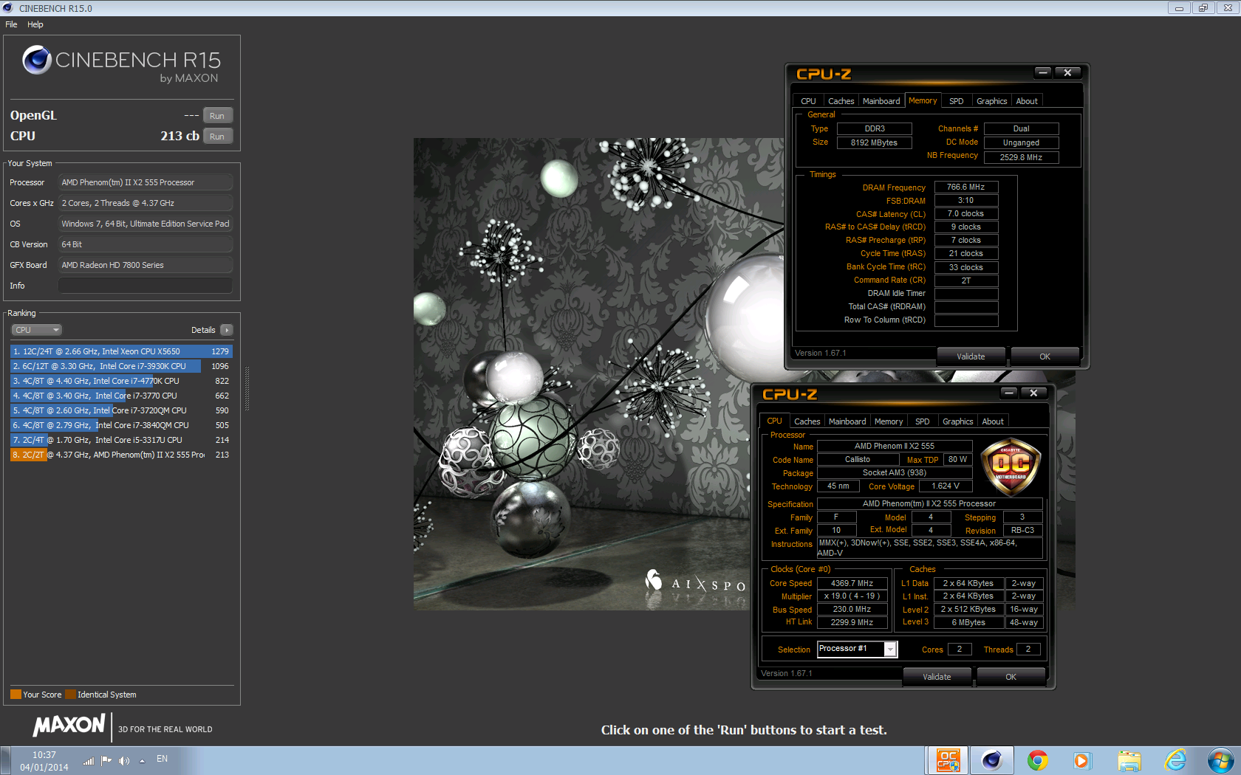Click the MAXON logo at bottom
Viewport: 1241px width, 775px height.
tap(69, 726)
